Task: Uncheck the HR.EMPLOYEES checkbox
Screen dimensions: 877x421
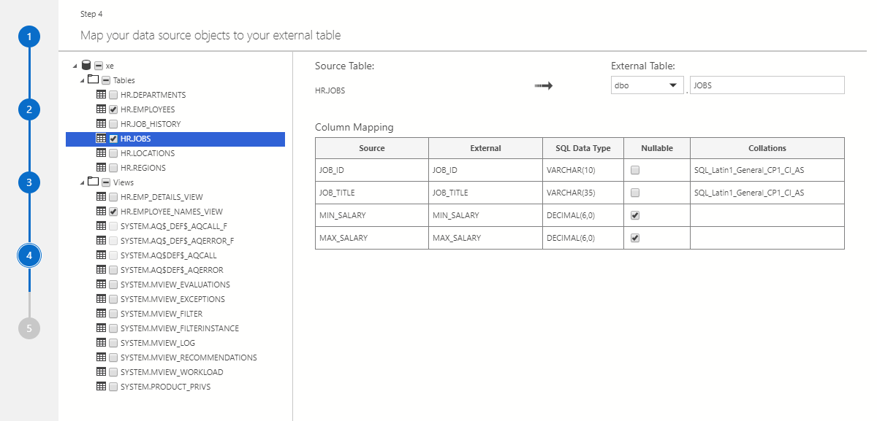Action: pos(113,109)
